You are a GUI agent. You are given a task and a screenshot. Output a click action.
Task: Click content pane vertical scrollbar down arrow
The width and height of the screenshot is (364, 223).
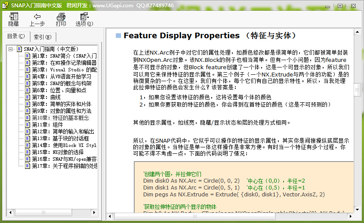pos(357,212)
